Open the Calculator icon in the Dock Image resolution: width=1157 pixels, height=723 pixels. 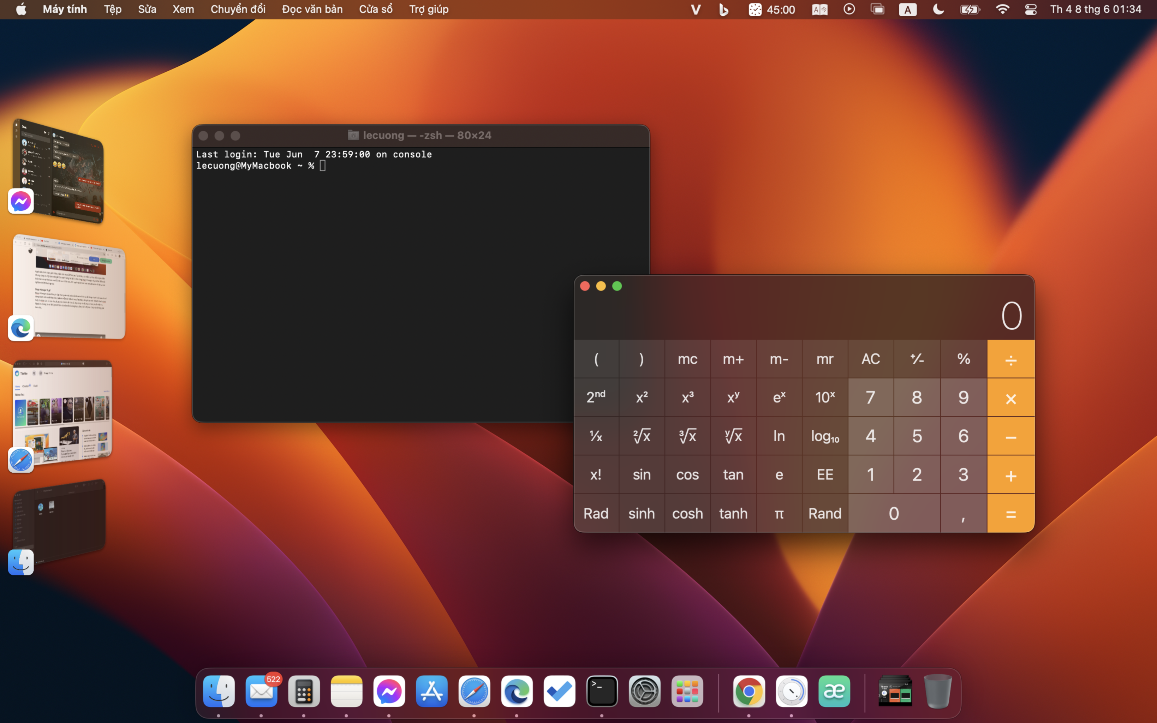tap(304, 691)
